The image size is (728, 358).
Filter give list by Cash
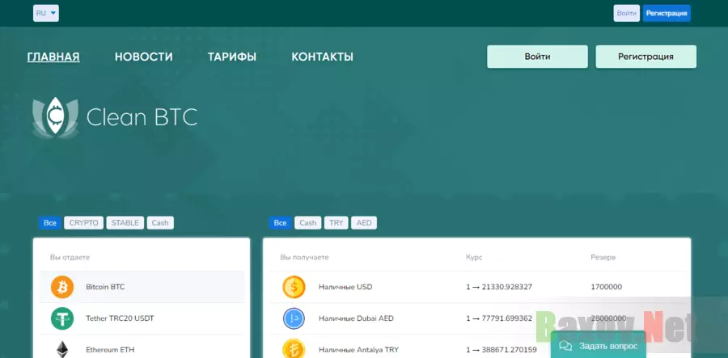click(x=160, y=223)
